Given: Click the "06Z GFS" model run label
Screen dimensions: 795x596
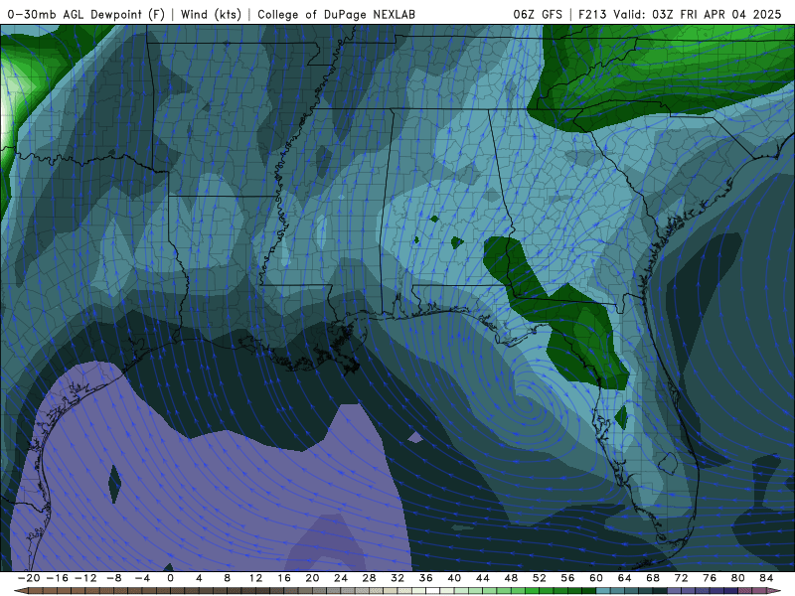Looking at the screenshot, I should (538, 14).
